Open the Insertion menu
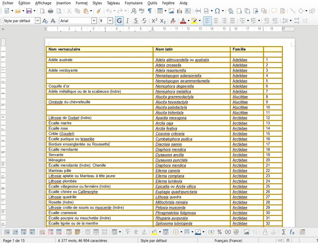This screenshot has width=318, height=243. (x=64, y=3)
